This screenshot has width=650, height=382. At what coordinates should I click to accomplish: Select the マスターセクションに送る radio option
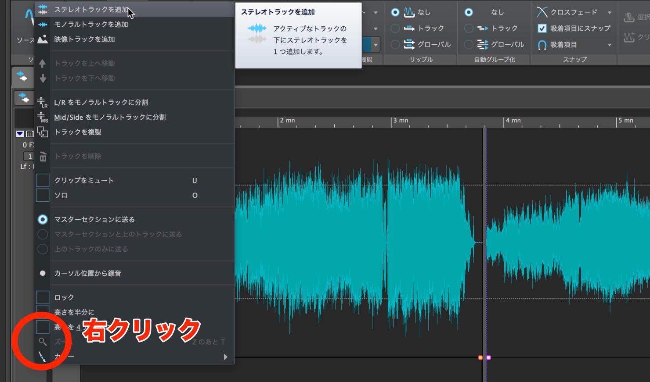click(43, 219)
